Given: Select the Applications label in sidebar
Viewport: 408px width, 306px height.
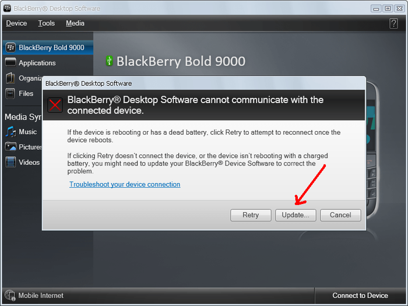Looking at the screenshot, I should click(37, 63).
